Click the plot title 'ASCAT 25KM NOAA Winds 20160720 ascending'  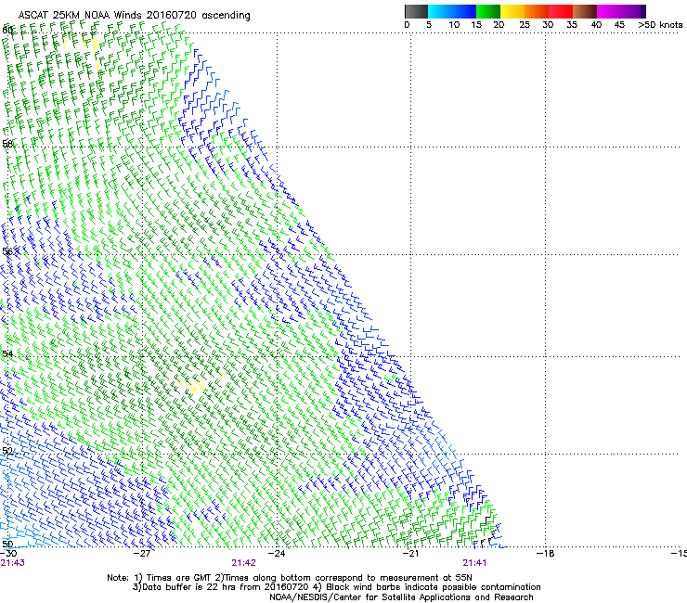[x=134, y=15]
